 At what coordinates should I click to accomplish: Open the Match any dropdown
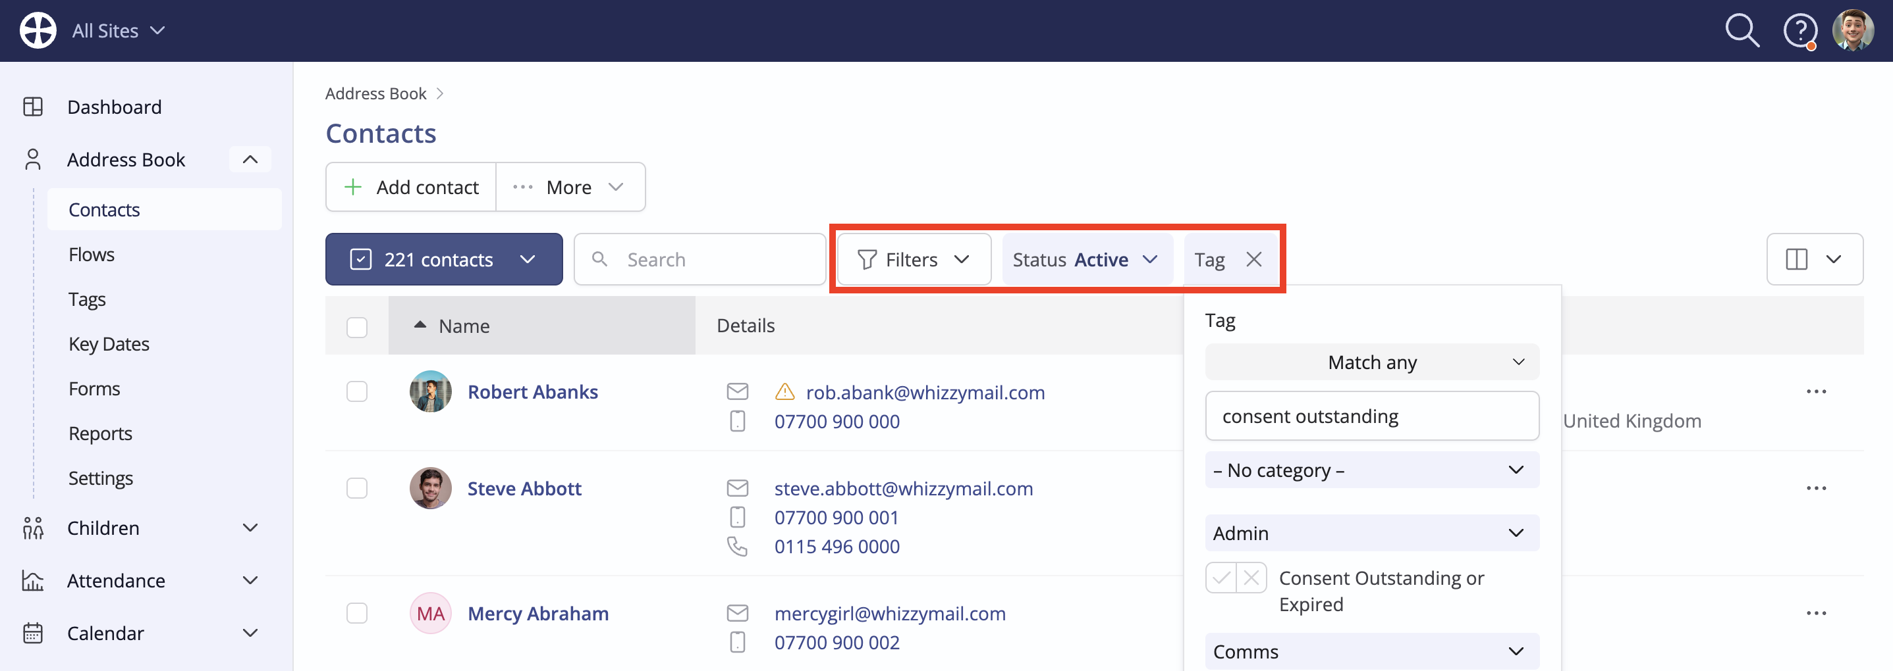tap(1372, 362)
